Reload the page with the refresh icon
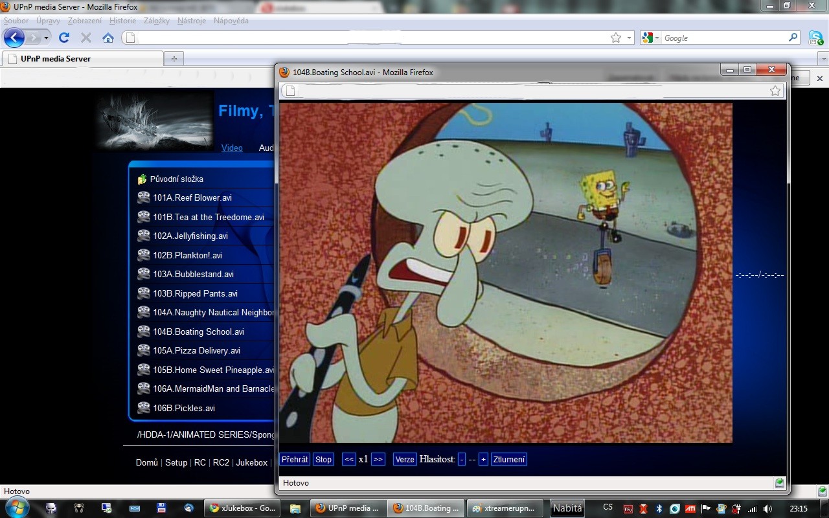This screenshot has width=829, height=518. 64,38
